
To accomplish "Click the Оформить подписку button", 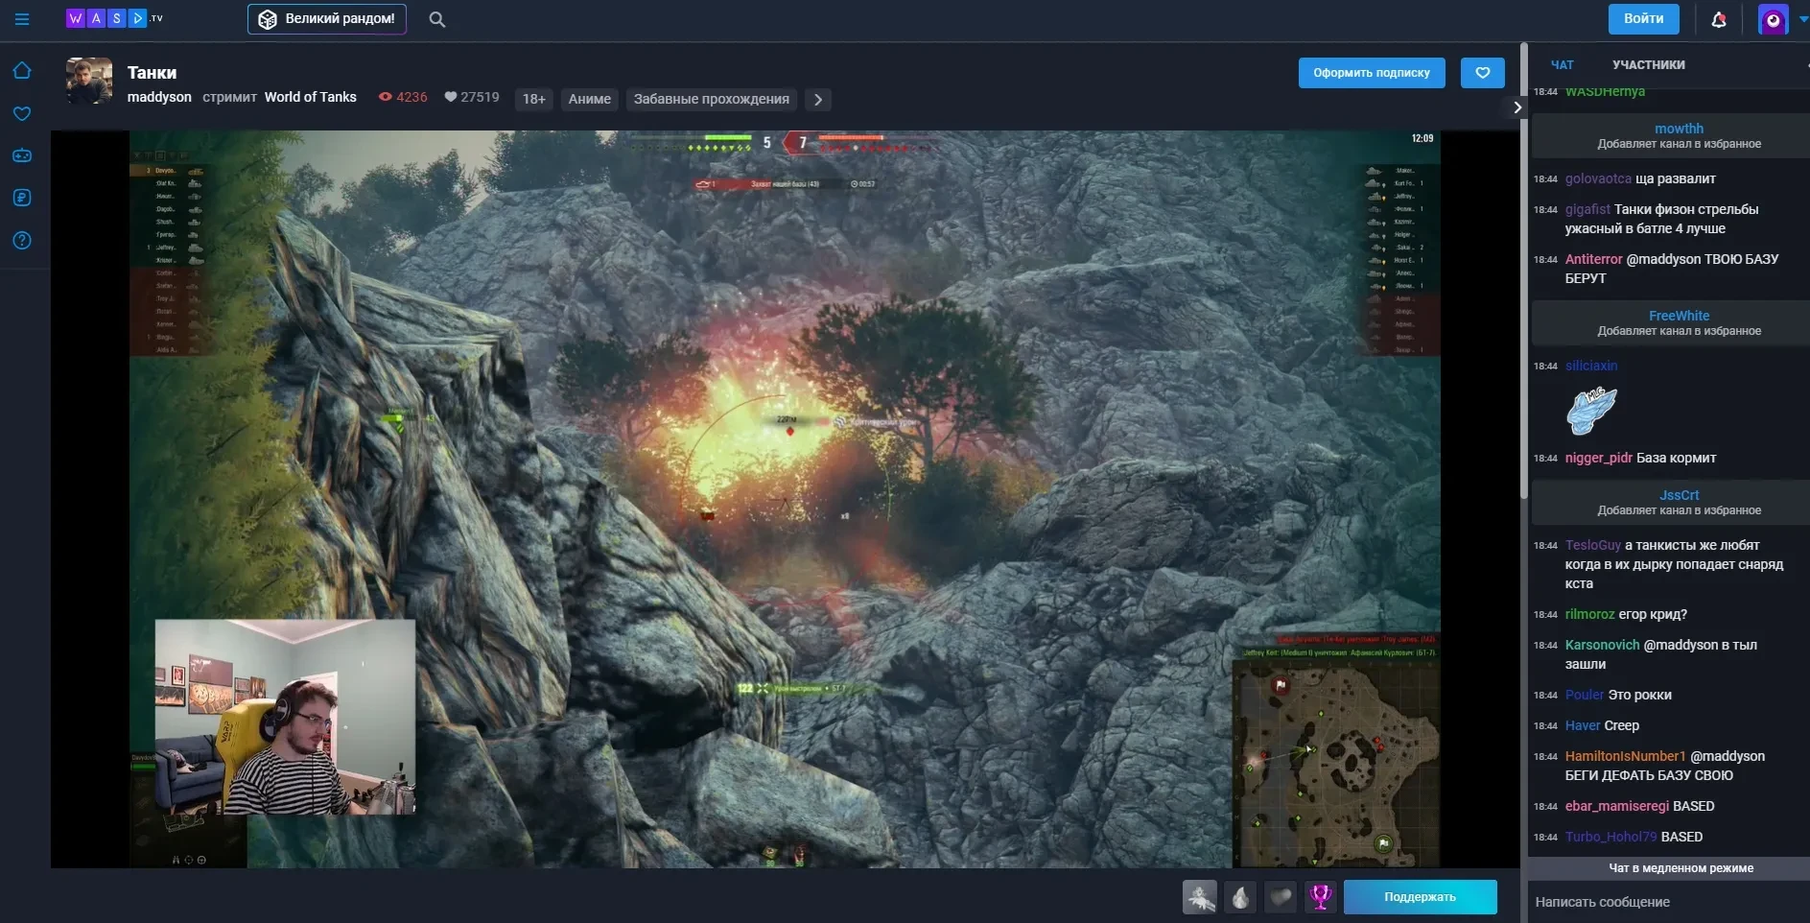I will pos(1371,73).
